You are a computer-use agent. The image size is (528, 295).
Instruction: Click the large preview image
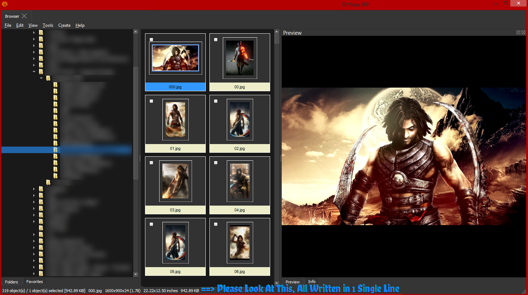[404, 156]
